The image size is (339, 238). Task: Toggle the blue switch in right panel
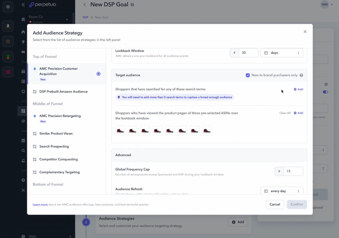click(x=325, y=92)
